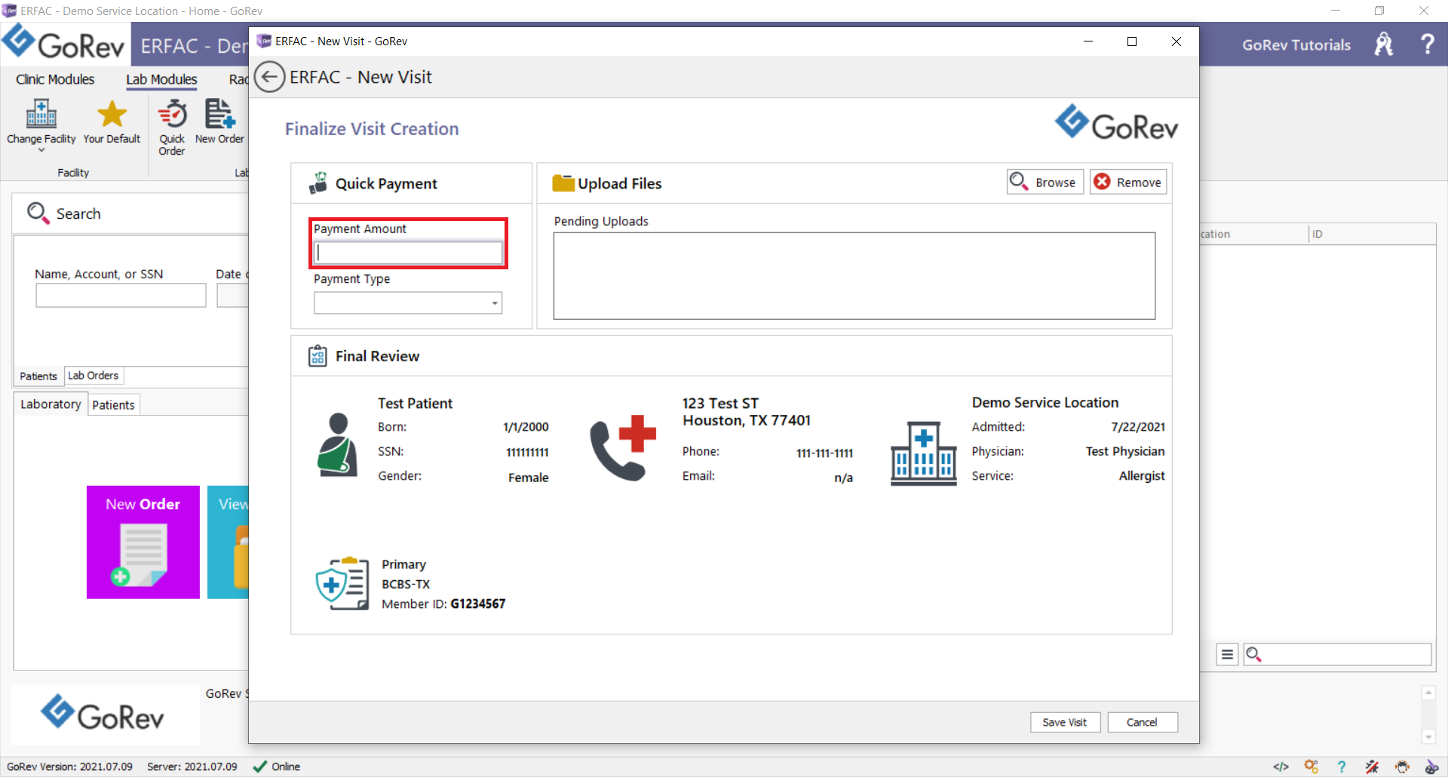Click the large question mark help icon
The height and width of the screenshot is (777, 1448).
tap(1427, 44)
